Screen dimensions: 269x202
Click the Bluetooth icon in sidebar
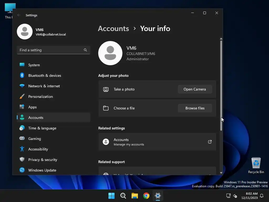point(22,75)
